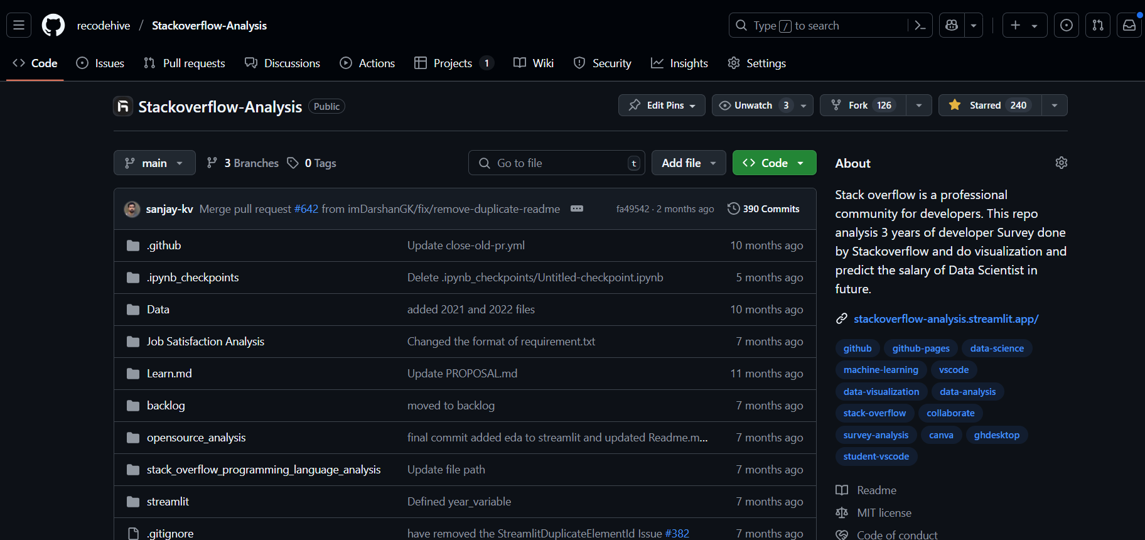Image resolution: width=1145 pixels, height=540 pixels.
Task: Open the pull requests icon in header
Action: [1097, 25]
